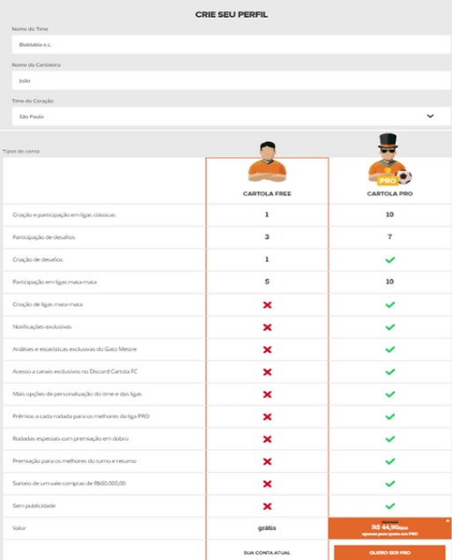The image size is (452, 560).
Task: Click the green check for Discord Cartola FC row
Action: click(390, 372)
